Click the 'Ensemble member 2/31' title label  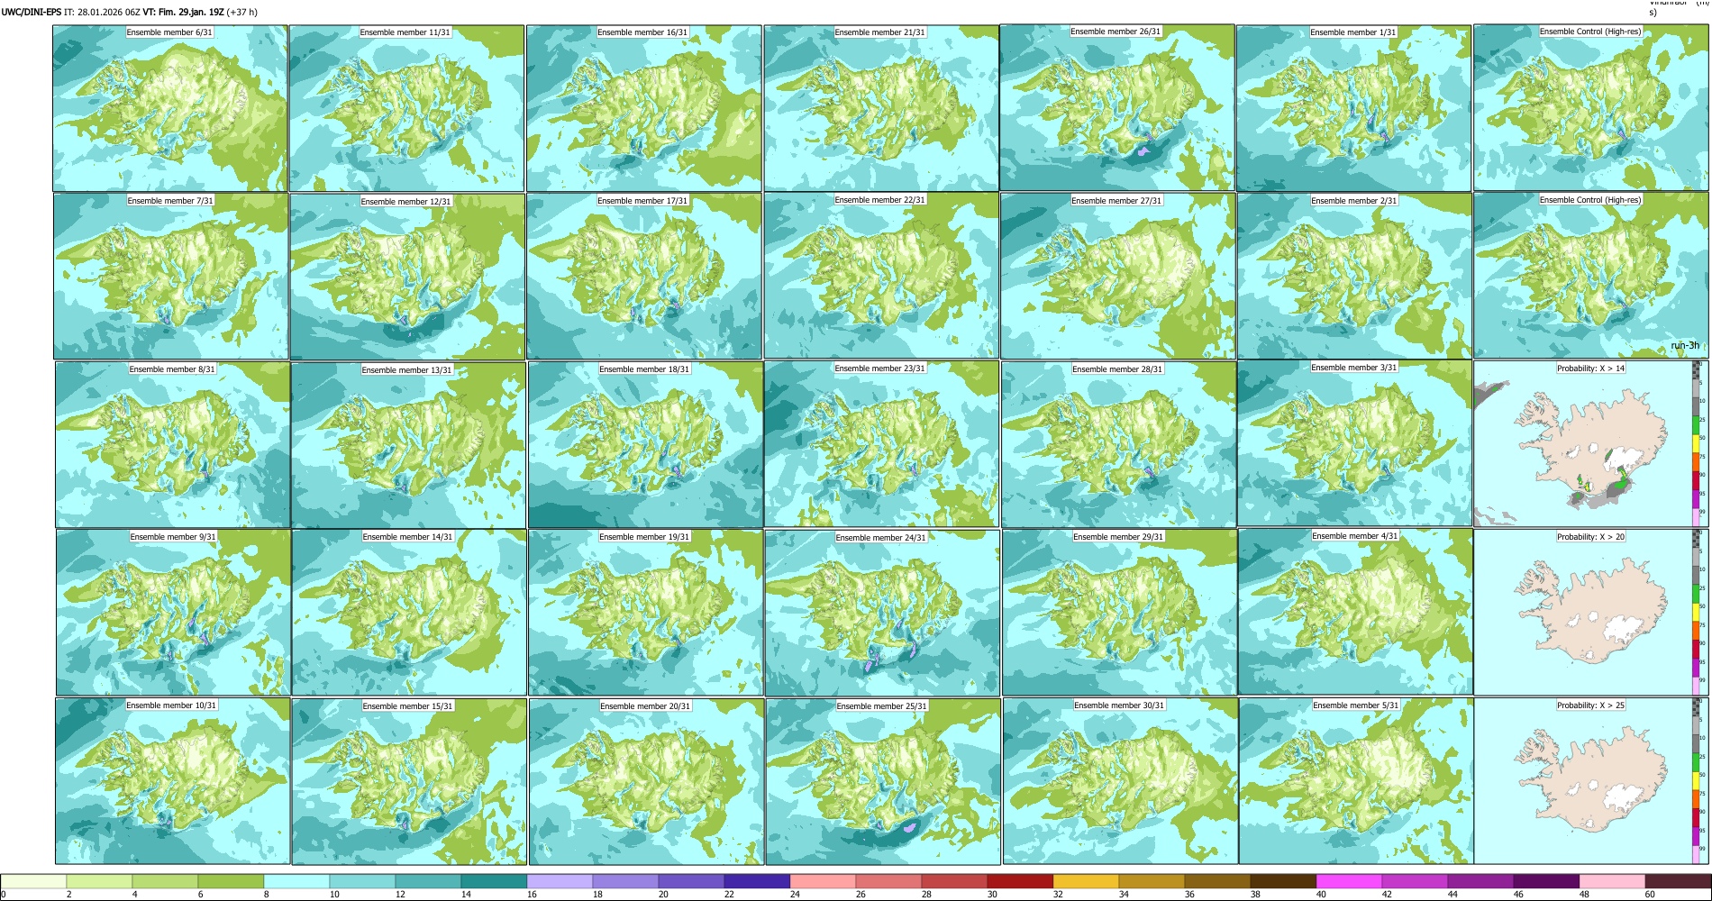pos(1354,201)
